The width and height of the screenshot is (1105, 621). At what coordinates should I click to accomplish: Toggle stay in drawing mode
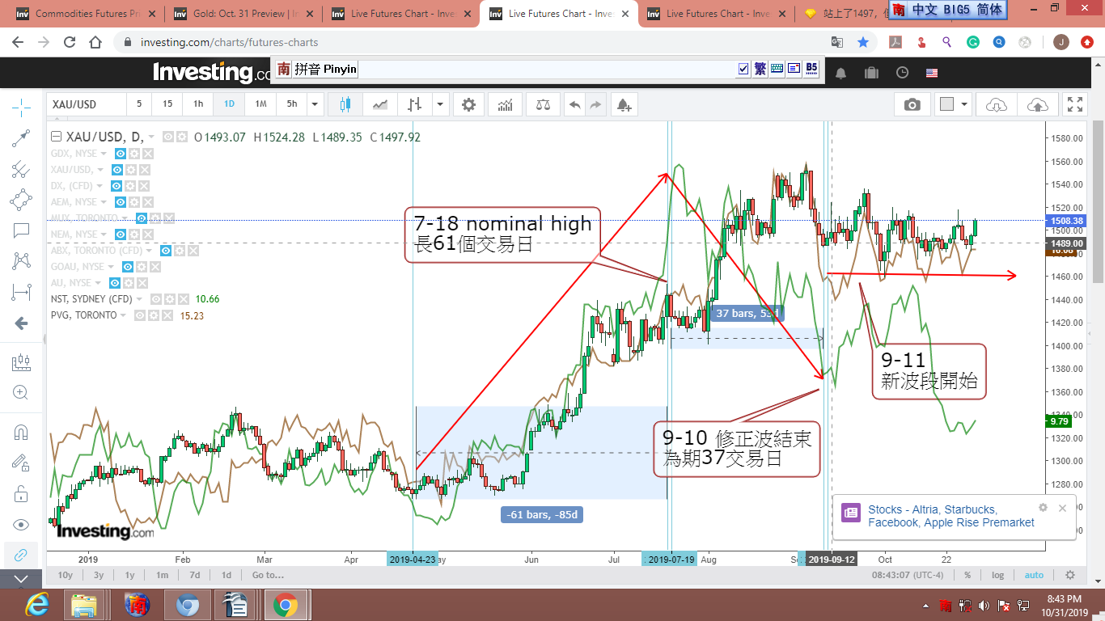22,463
